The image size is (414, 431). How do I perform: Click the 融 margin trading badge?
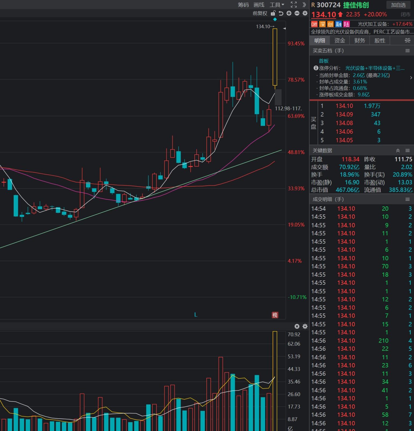(338, 24)
